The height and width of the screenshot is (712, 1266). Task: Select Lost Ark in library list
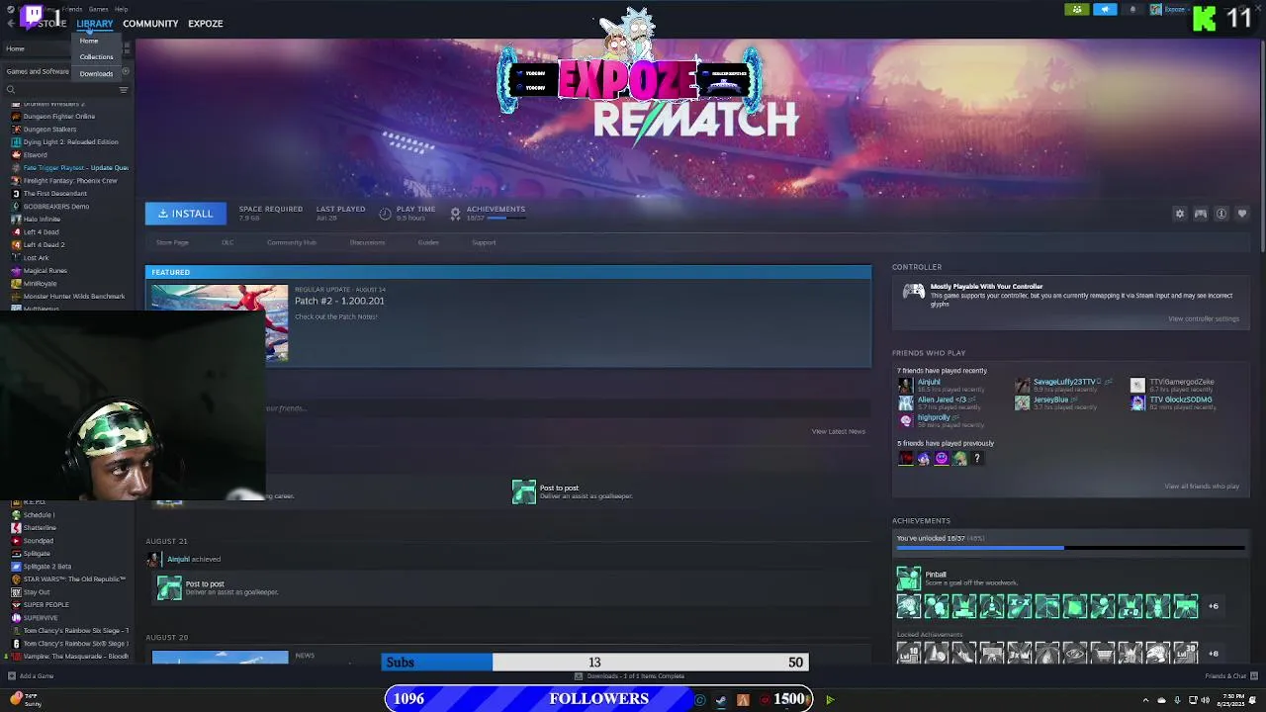pyautogui.click(x=36, y=258)
